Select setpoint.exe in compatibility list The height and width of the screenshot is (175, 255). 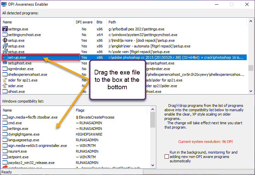point(18,157)
